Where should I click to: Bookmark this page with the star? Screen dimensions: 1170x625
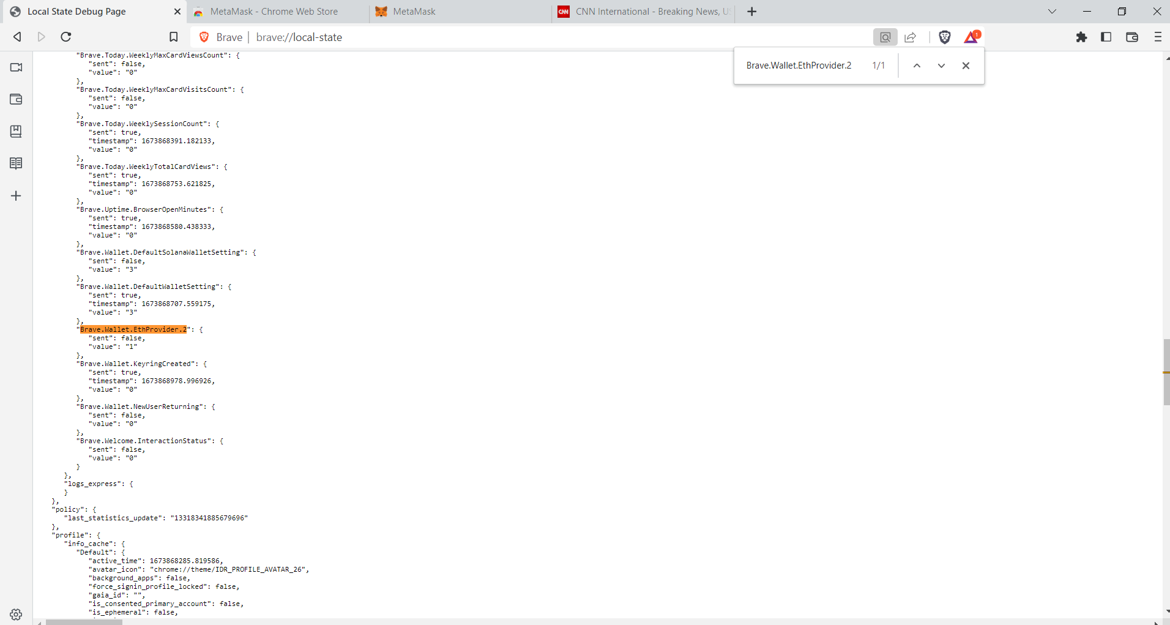pos(174,37)
